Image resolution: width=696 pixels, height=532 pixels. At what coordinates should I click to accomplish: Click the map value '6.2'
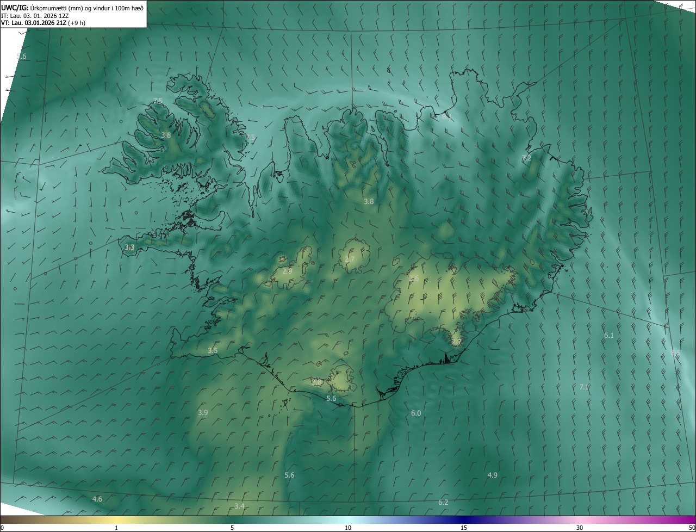tap(443, 503)
